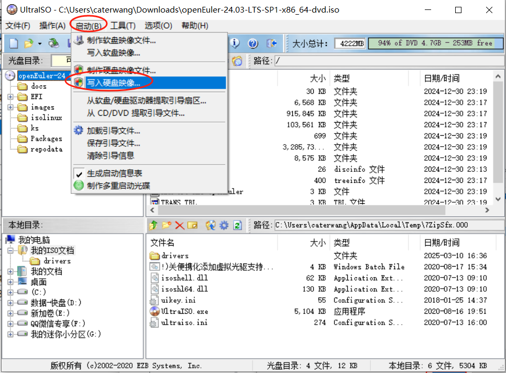Click the add-files folder with blue arrow icon
The width and height of the screenshot is (506, 373).
click(x=211, y=225)
